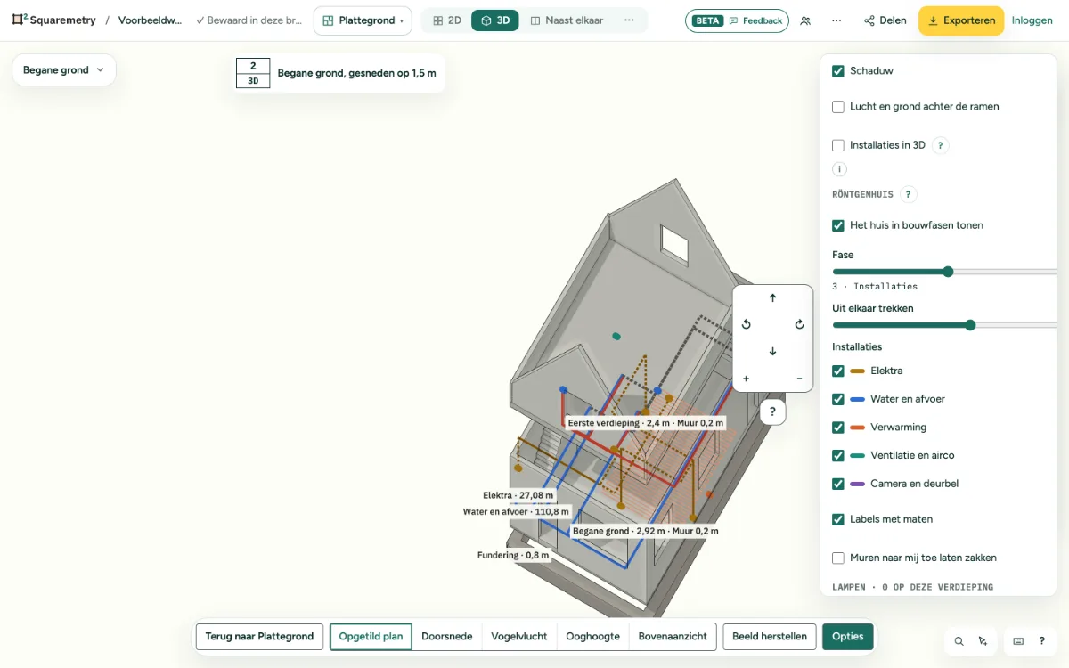Switch to the 2D view tab

click(x=447, y=20)
